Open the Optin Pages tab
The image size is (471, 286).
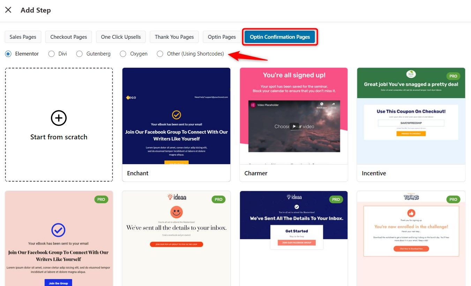[x=222, y=37]
